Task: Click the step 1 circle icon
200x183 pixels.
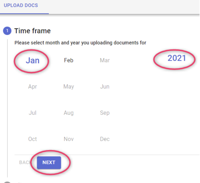Action: 7,31
